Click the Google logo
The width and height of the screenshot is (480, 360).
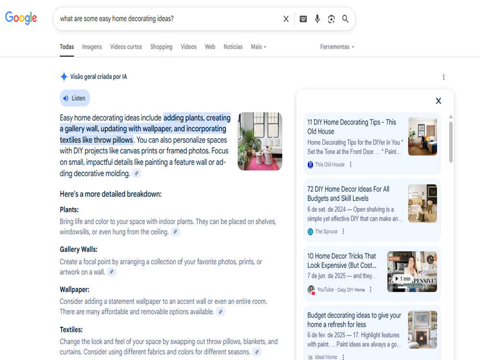21,18
